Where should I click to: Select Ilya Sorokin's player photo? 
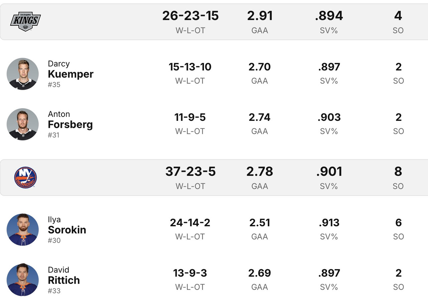(x=23, y=230)
